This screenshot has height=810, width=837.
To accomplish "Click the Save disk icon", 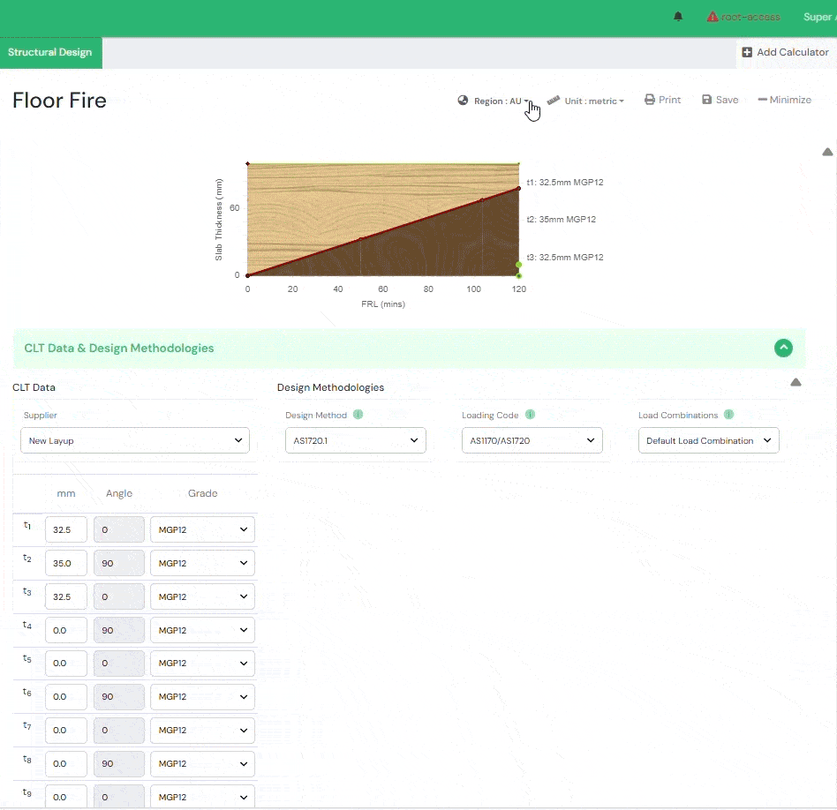I will (707, 100).
